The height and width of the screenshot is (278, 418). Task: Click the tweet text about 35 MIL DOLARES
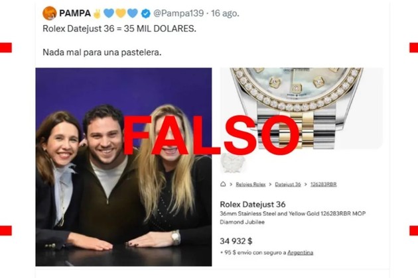pos(119,28)
